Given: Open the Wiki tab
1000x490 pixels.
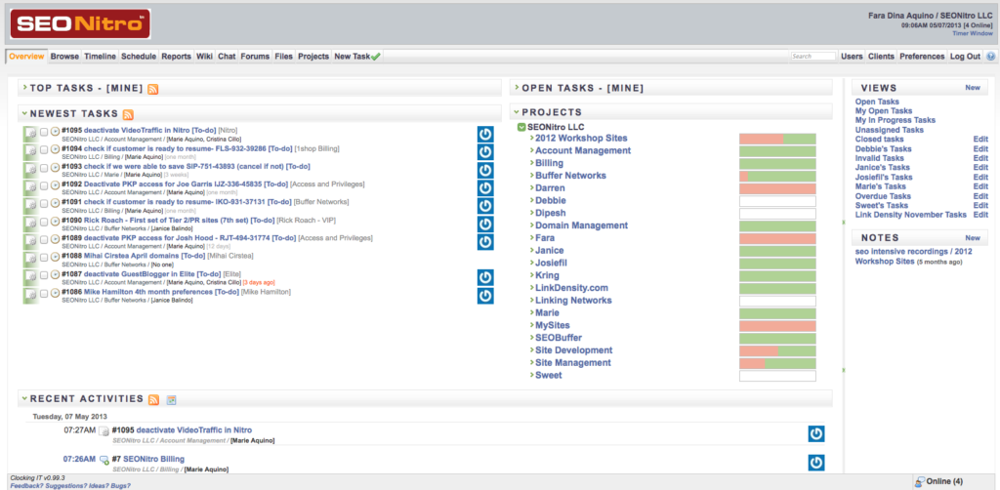Looking at the screenshot, I should [204, 56].
